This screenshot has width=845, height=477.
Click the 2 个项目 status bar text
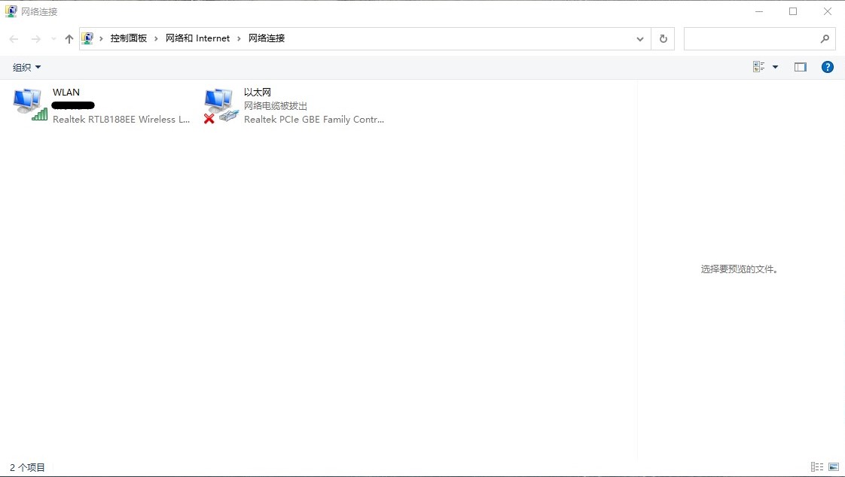point(26,466)
